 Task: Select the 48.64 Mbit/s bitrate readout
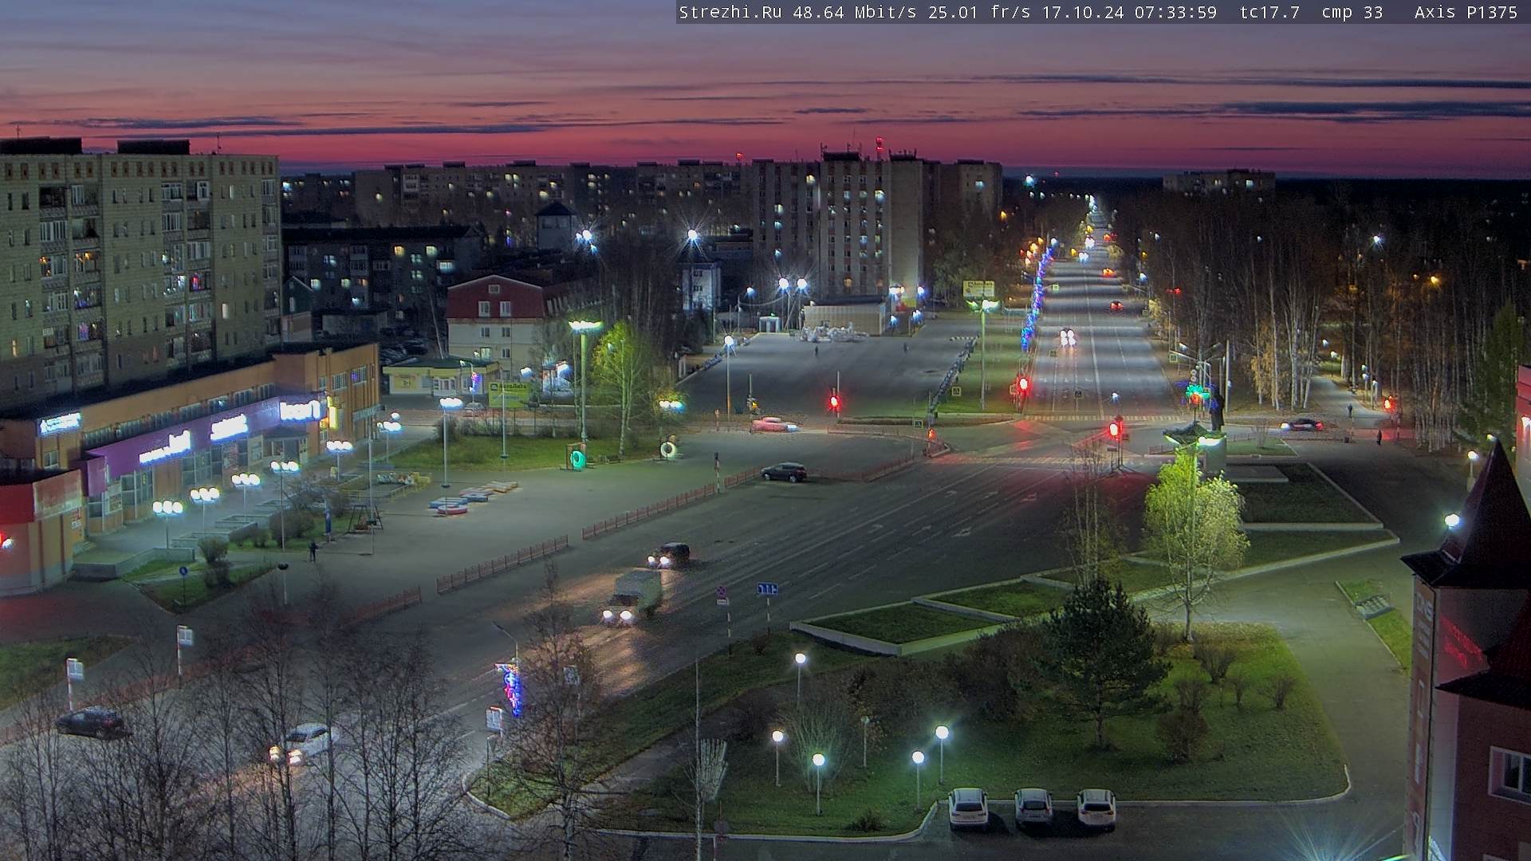(854, 12)
